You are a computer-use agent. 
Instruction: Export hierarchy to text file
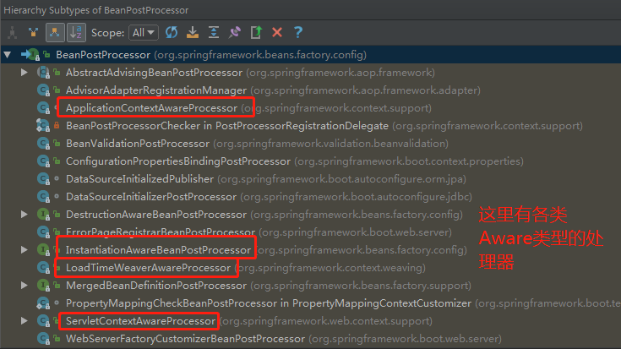[x=256, y=32]
